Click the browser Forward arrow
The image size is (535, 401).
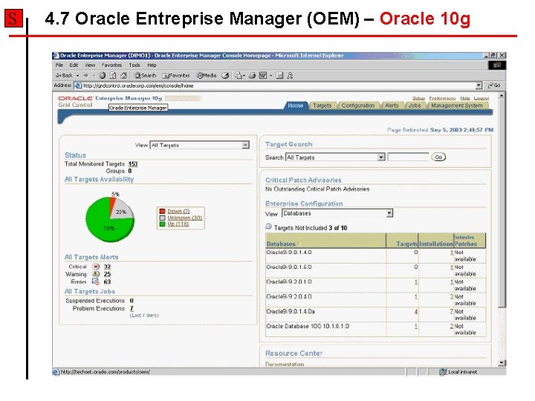click(86, 75)
